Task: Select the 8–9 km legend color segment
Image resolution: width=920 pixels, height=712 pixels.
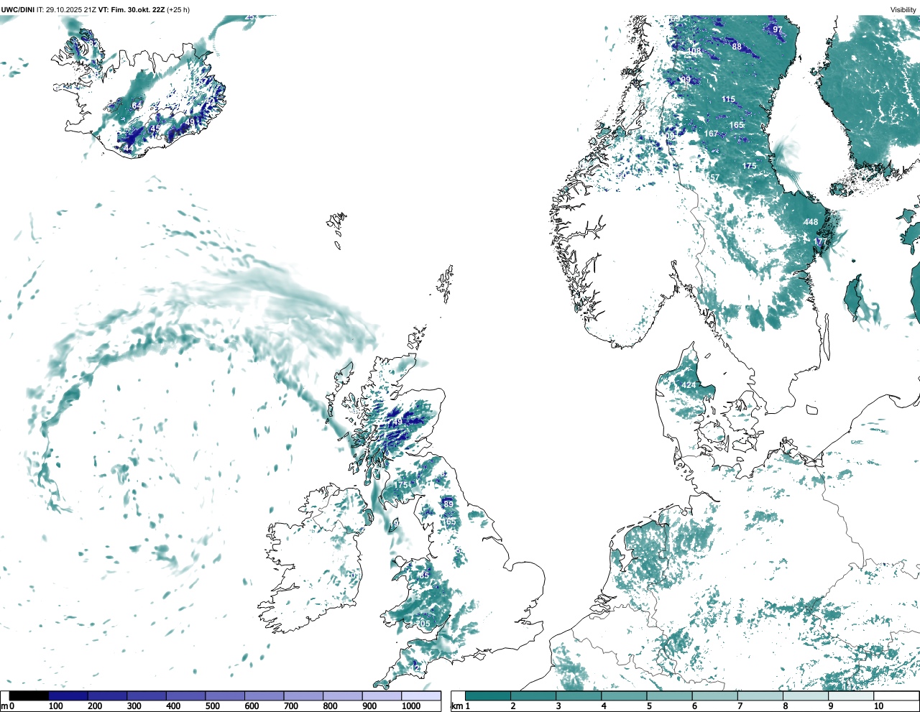Action: tap(805, 695)
